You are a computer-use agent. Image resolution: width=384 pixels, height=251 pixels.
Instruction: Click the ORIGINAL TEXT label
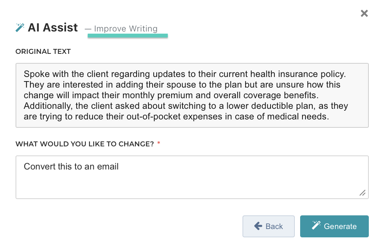(43, 51)
